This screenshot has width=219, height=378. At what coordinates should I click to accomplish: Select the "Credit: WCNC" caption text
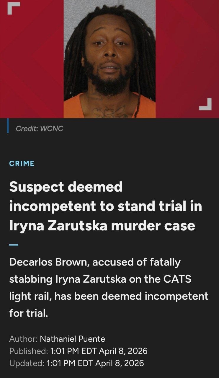coord(40,128)
